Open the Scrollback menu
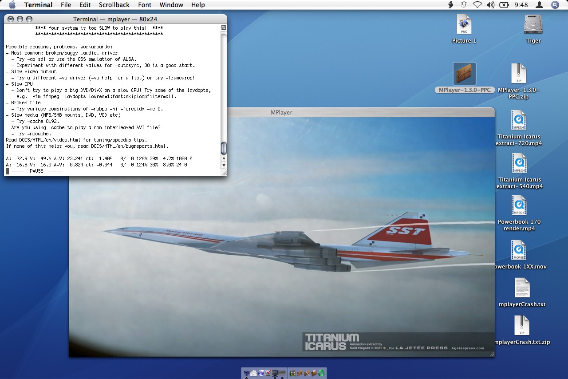 pos(114,5)
